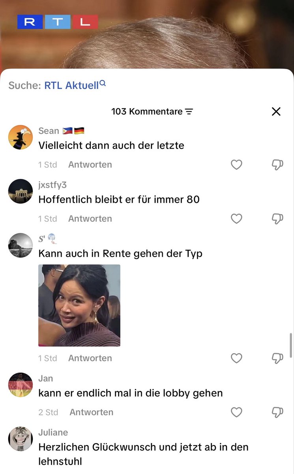This screenshot has width=294, height=474.
Task: Open jxstfy3's Brandenburg Gate avatar
Action: [21, 191]
